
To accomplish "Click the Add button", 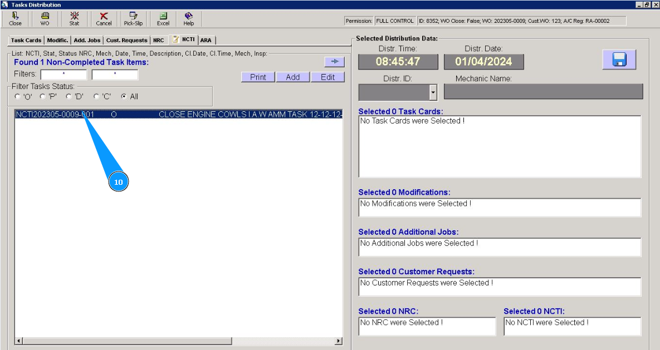I will point(293,77).
